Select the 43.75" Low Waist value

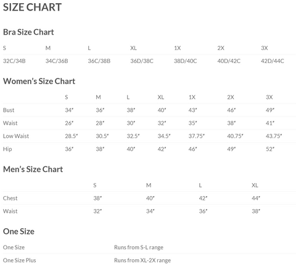point(274,136)
